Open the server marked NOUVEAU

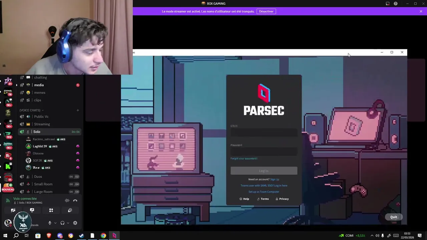8,187
